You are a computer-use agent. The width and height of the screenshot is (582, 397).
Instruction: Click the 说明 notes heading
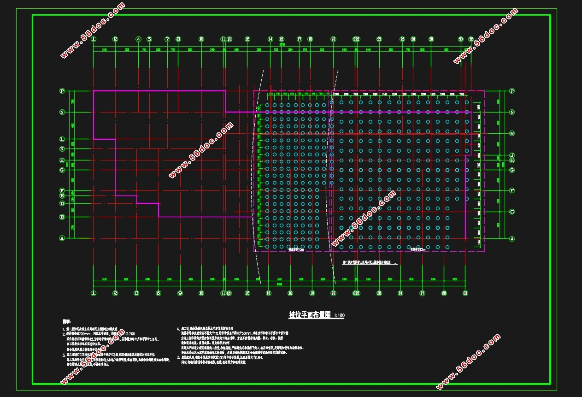pyautogui.click(x=67, y=321)
